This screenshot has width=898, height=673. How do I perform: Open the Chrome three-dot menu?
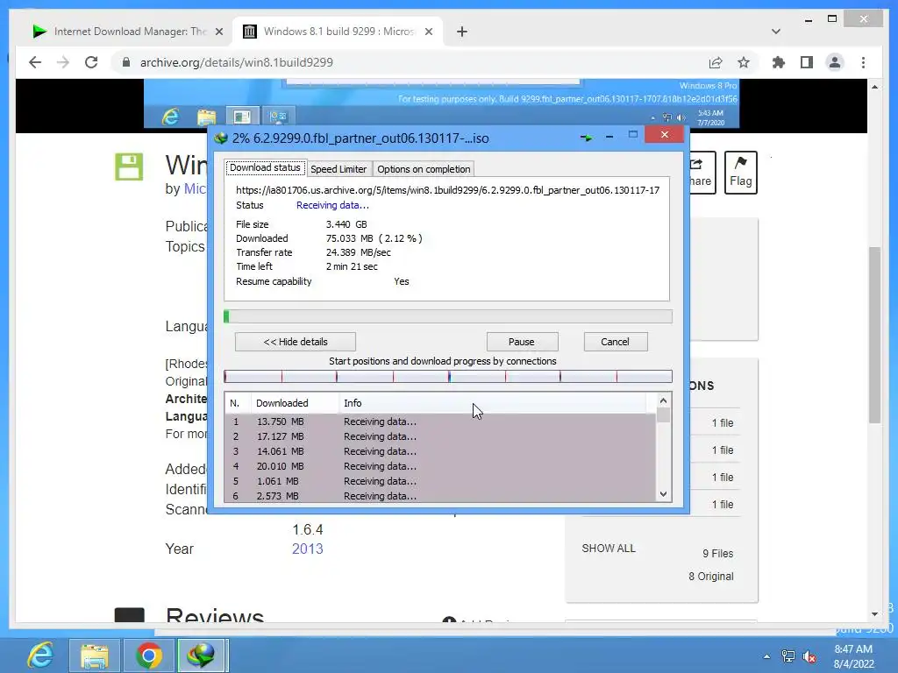pyautogui.click(x=863, y=62)
